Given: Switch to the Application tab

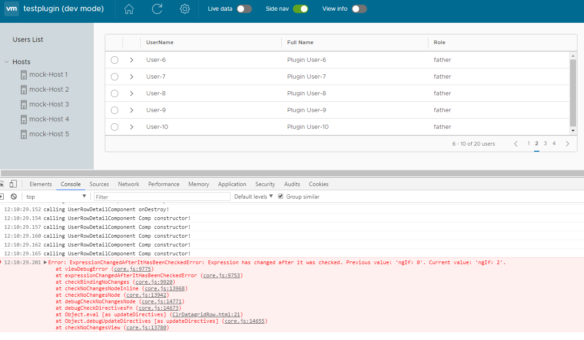Looking at the screenshot, I should click(232, 184).
